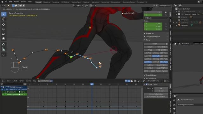Expand the Copy World Space panel
Viewport: 203px width, 114px height.
(x=153, y=37)
